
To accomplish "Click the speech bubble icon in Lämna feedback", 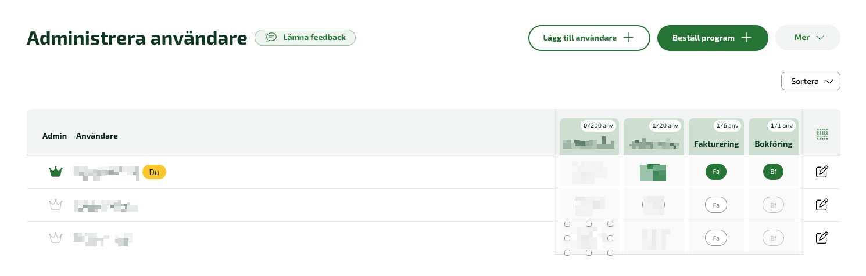I will [271, 38].
